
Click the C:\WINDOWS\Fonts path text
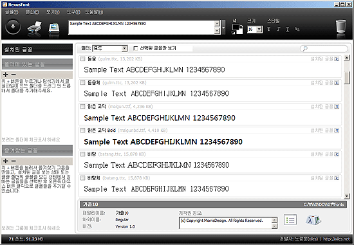point(324,204)
